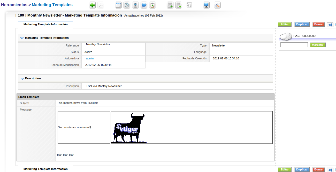Open the hammer settings tool icon
Image resolution: width=336 pixels, height=172 pixels.
(x=217, y=5)
